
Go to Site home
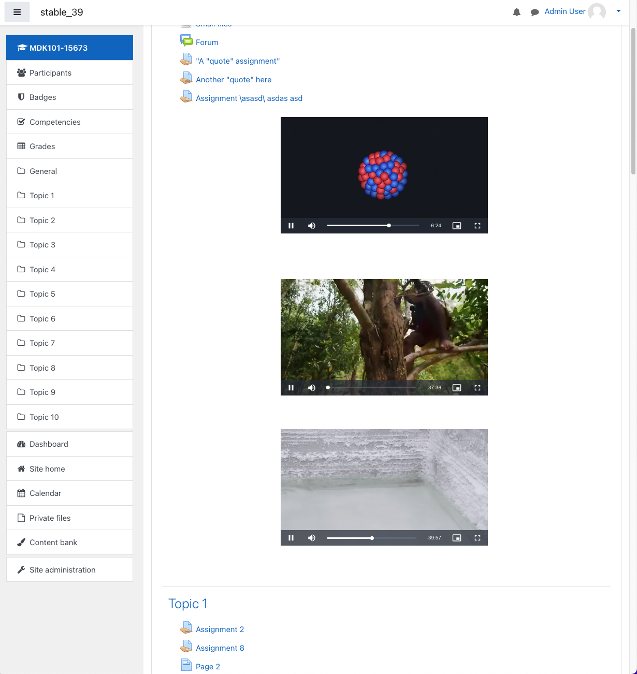(x=69, y=468)
